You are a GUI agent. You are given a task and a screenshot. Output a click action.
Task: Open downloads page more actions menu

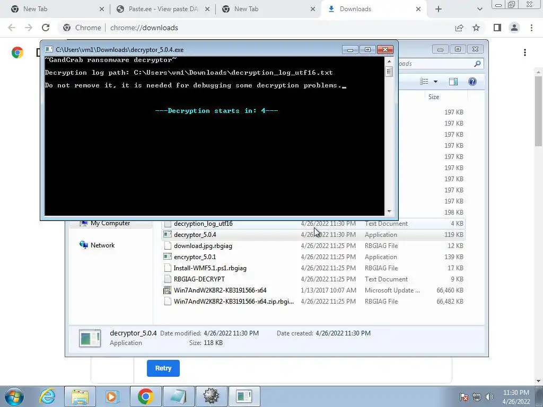[x=525, y=52]
